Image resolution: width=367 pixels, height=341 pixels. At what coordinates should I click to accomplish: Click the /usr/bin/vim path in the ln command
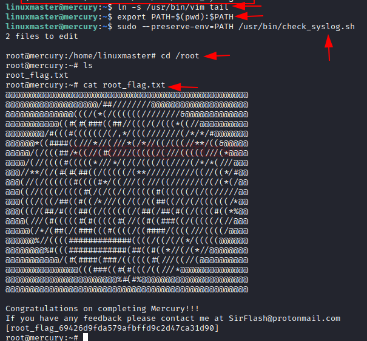click(175, 7)
